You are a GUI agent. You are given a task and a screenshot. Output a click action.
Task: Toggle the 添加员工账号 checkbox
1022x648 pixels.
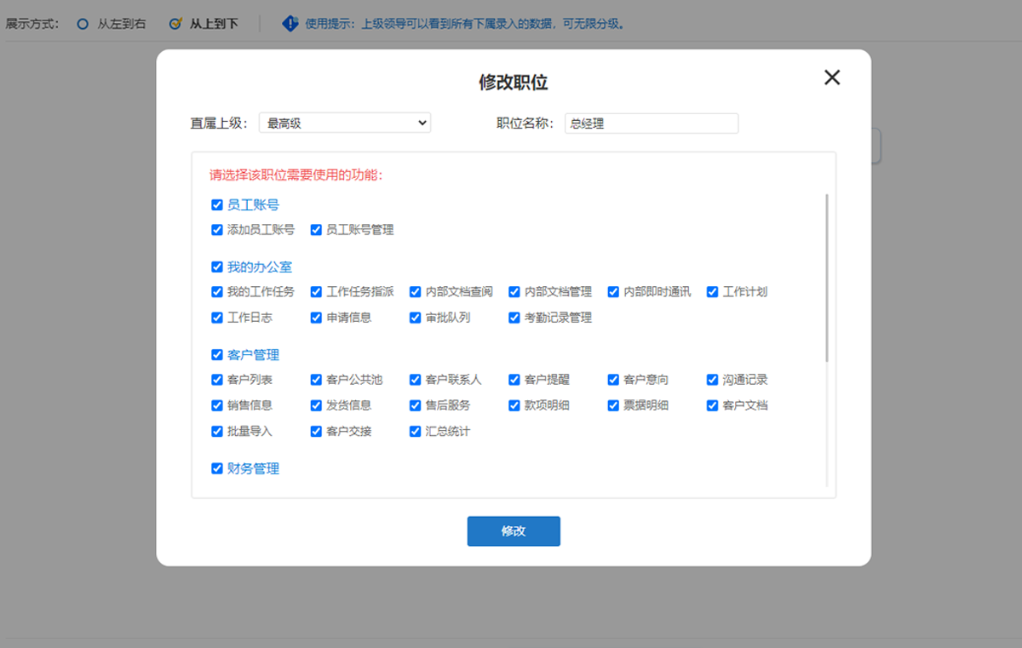pyautogui.click(x=217, y=230)
